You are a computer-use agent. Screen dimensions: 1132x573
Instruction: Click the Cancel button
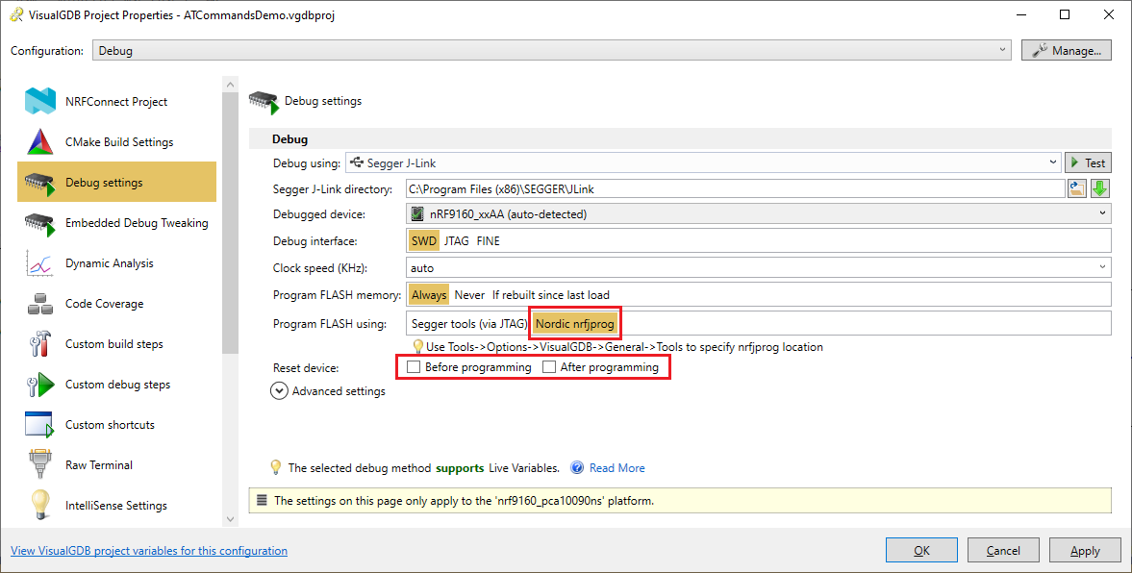click(x=1003, y=551)
